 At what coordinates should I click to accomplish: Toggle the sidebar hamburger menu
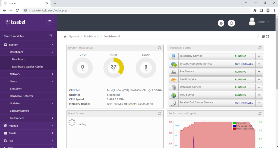(x=50, y=21)
